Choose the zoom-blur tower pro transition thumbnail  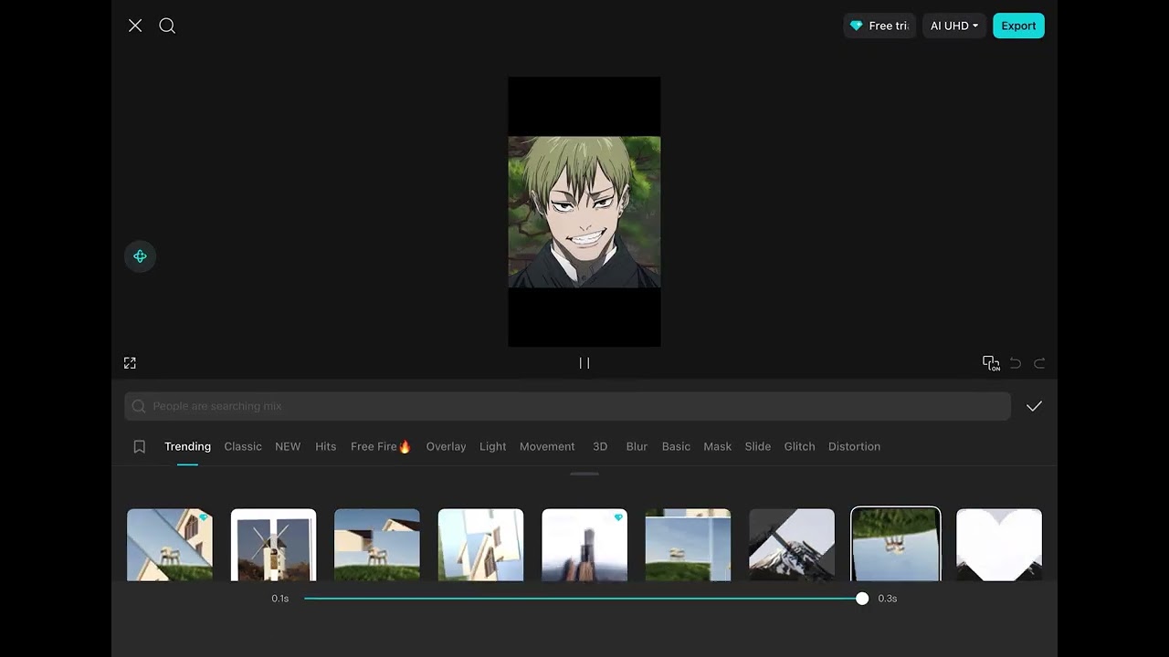click(584, 545)
